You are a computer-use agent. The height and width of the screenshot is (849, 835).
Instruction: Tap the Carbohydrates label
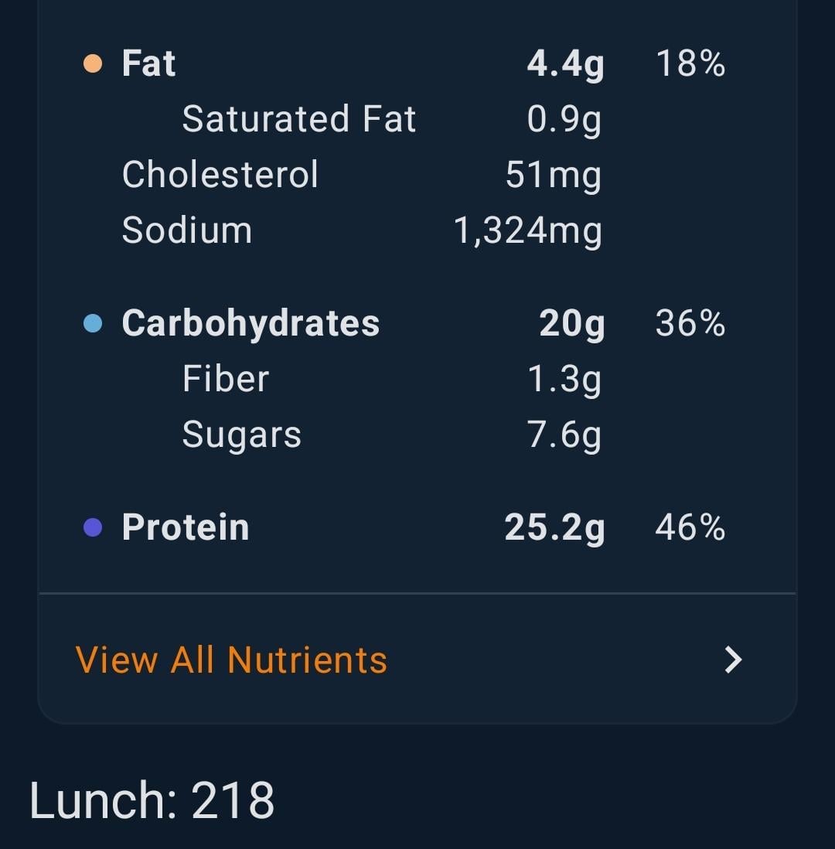click(250, 323)
